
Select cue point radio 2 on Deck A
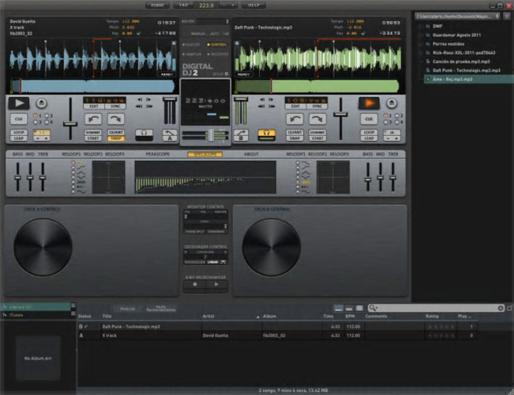coord(47,116)
